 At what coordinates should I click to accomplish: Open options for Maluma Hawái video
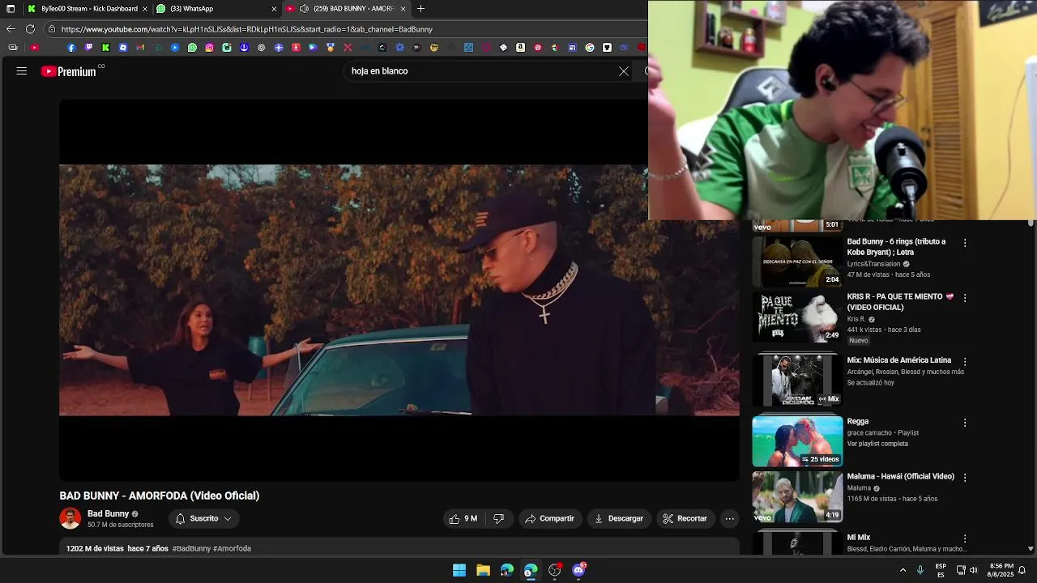(965, 478)
